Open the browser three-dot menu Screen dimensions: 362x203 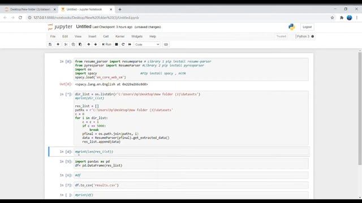tap(357, 17)
